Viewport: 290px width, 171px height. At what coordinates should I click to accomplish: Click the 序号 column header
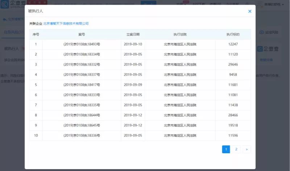36,34
